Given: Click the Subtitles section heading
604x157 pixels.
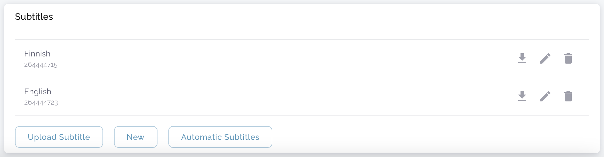Looking at the screenshot, I should point(34,17).
